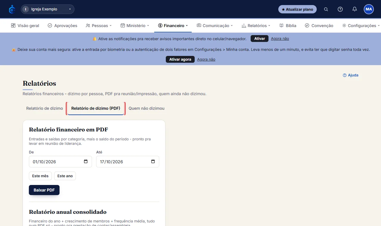
Task: Click the De date field 01/10/2026
Action: point(60,161)
